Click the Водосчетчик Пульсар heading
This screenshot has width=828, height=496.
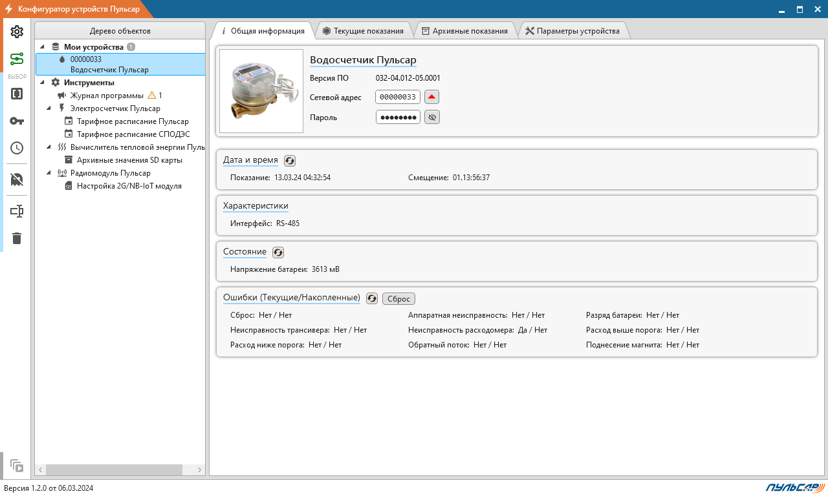point(363,59)
